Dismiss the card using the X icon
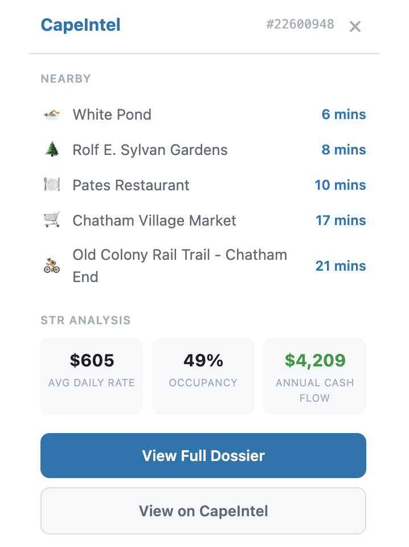The width and height of the screenshot is (409, 547). click(355, 26)
